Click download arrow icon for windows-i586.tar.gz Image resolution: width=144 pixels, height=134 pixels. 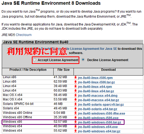[76, 122]
